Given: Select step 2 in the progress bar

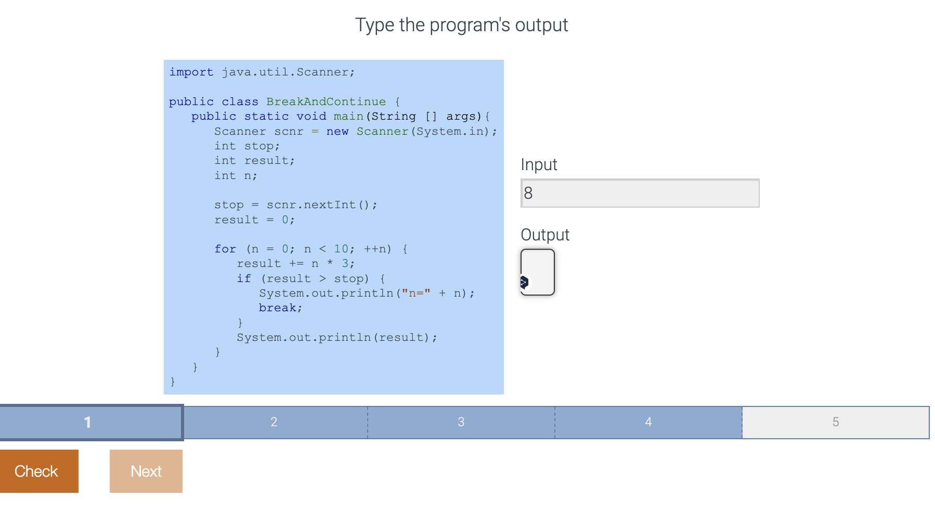Looking at the screenshot, I should click(274, 423).
